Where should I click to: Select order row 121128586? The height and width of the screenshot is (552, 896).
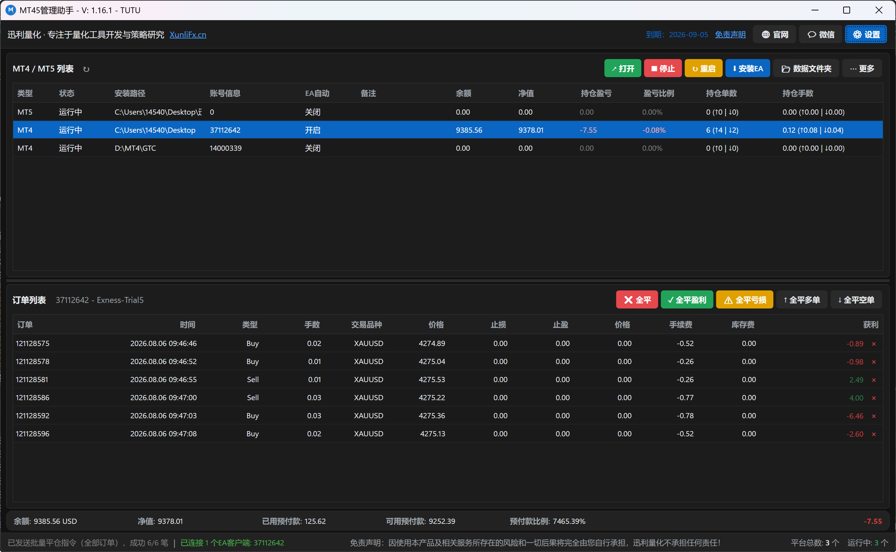pos(448,397)
